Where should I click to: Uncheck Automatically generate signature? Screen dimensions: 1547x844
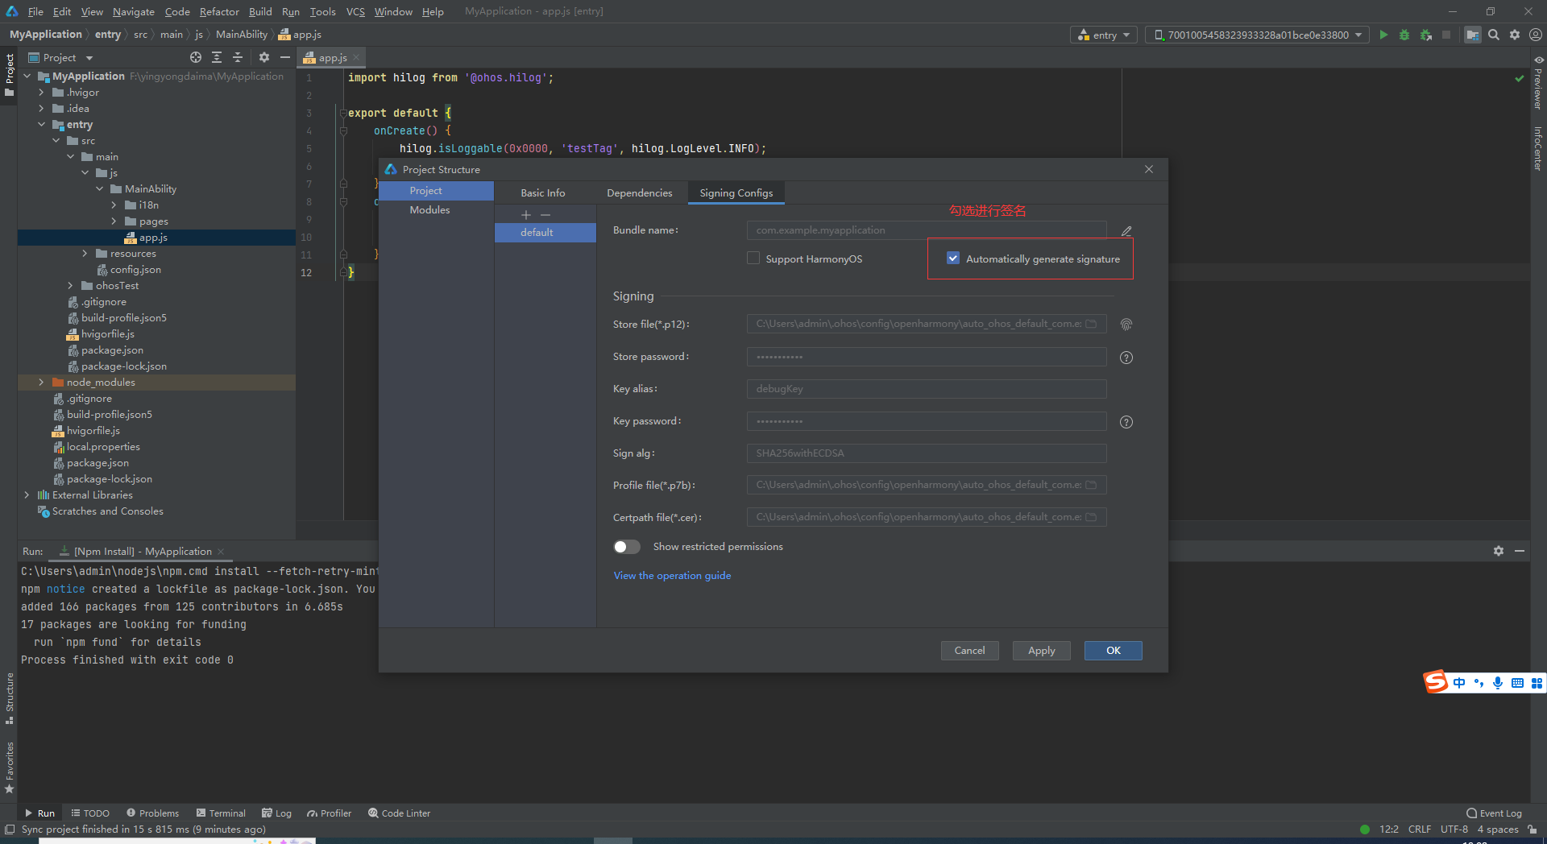(953, 259)
